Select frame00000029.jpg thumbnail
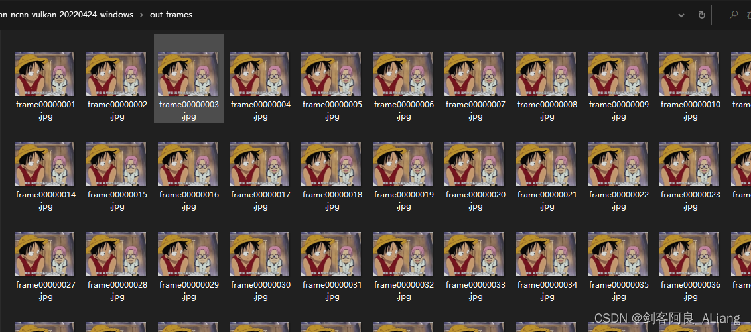 point(188,254)
